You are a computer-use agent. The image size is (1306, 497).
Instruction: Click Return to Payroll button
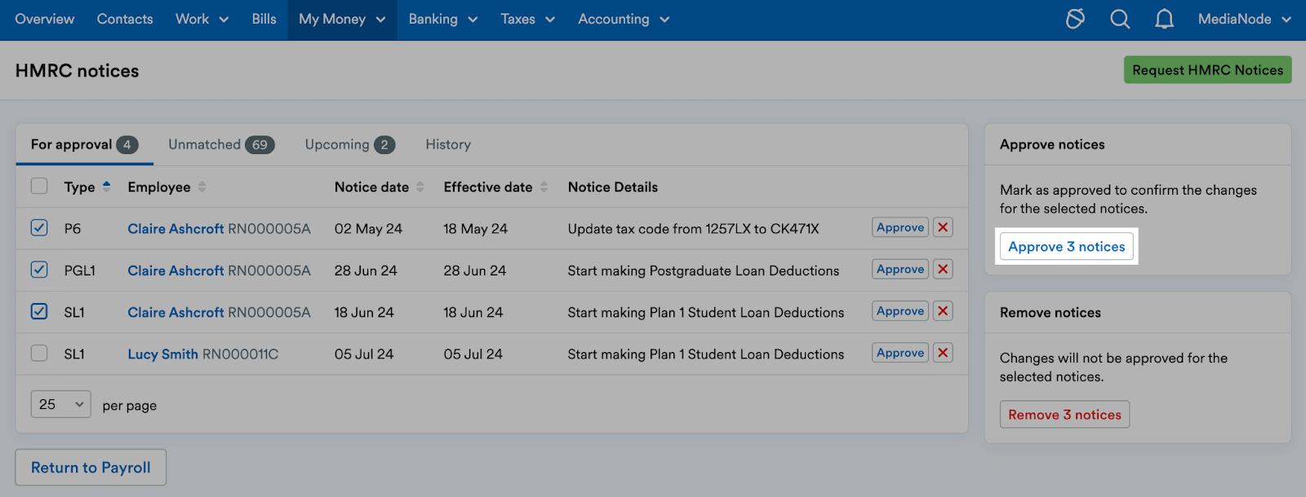[91, 468]
